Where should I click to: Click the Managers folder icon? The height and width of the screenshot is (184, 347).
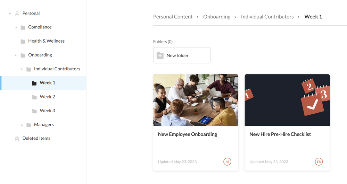(29, 125)
